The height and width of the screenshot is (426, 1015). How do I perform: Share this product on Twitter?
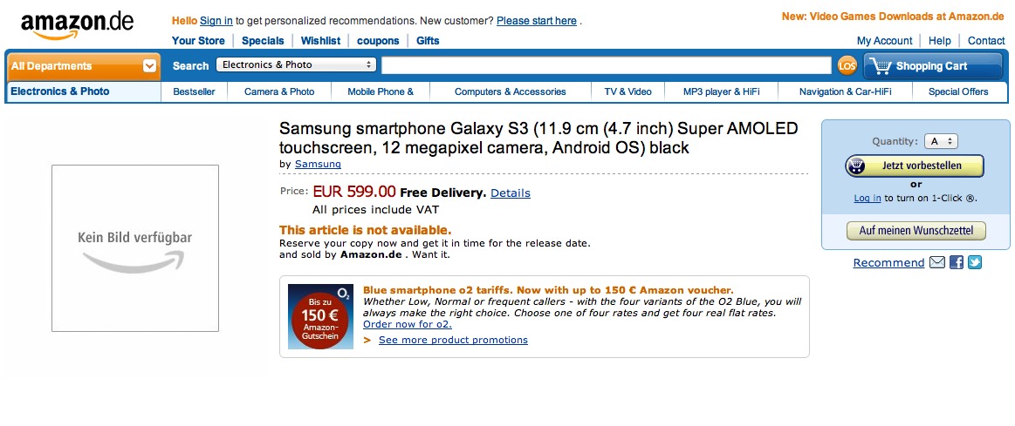coord(975,262)
